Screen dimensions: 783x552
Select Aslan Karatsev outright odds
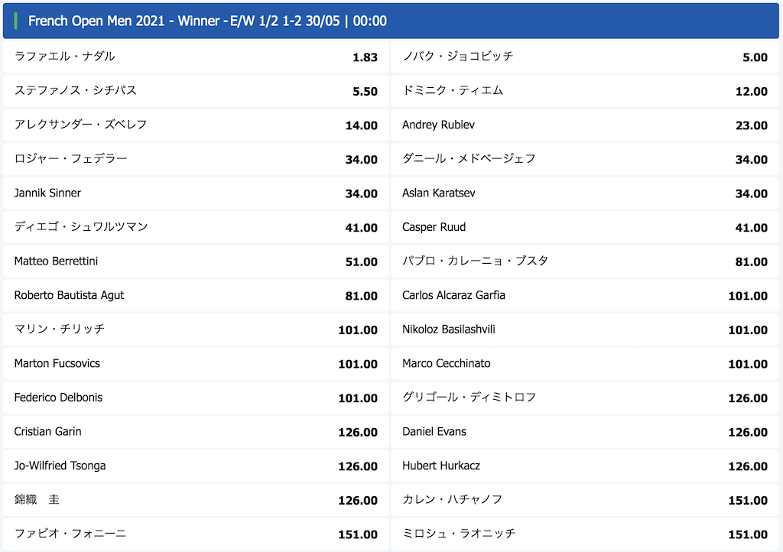(585, 193)
